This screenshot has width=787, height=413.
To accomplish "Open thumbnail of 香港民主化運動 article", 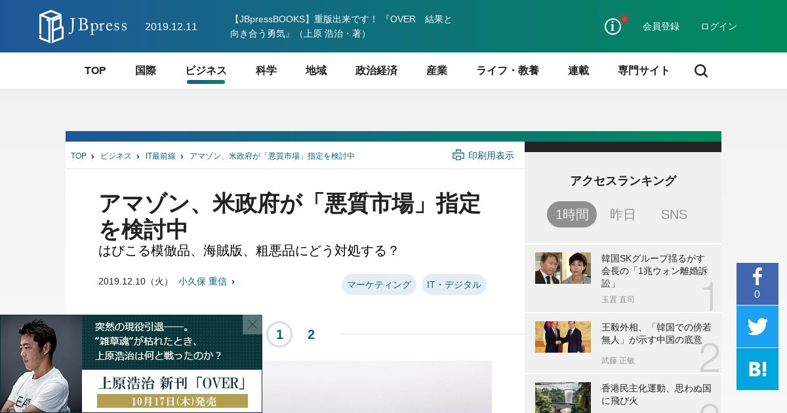I will (x=563, y=397).
